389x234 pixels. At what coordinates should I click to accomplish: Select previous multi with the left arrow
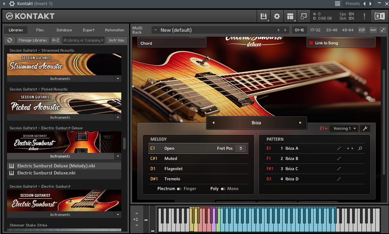coord(278,30)
